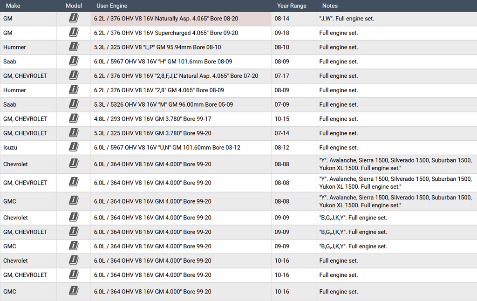Click the "J,W". Full engine set note
The image size is (477, 301).
point(347,19)
